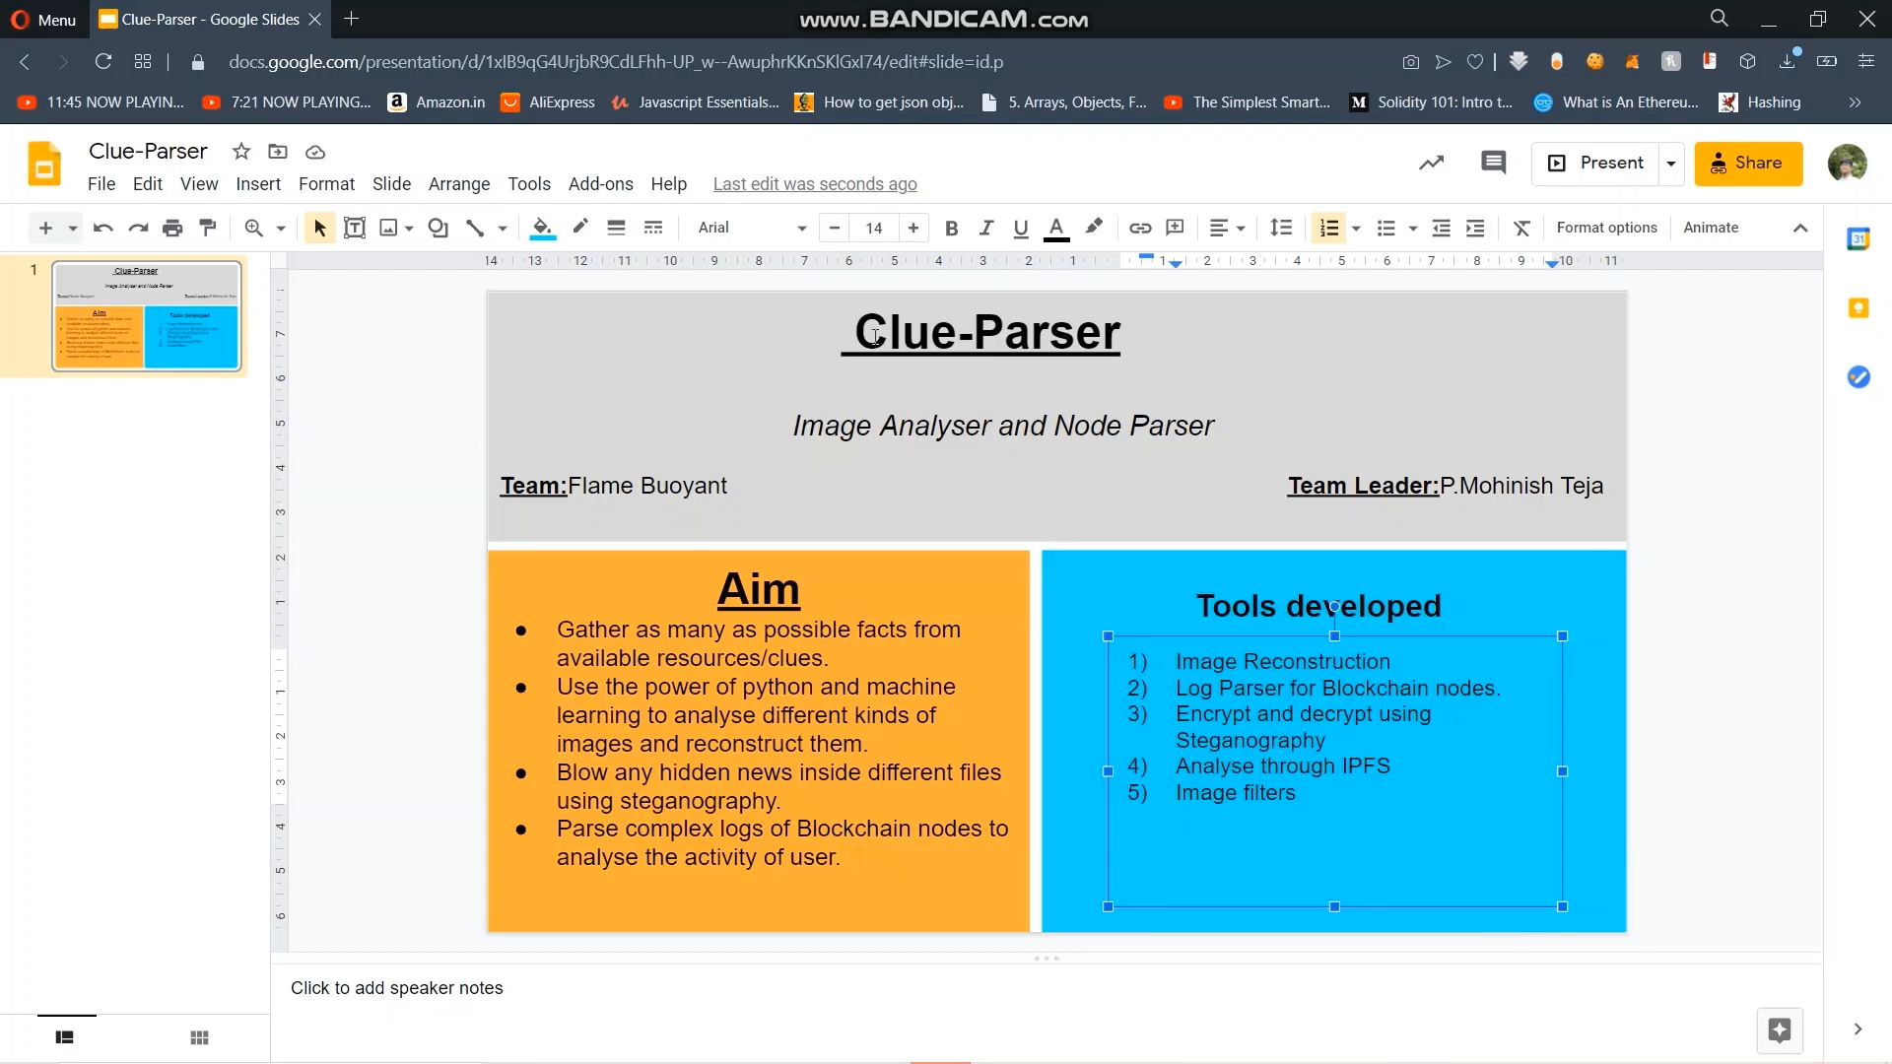Click the paint format roller icon
The height and width of the screenshot is (1064, 1892).
[x=207, y=228]
